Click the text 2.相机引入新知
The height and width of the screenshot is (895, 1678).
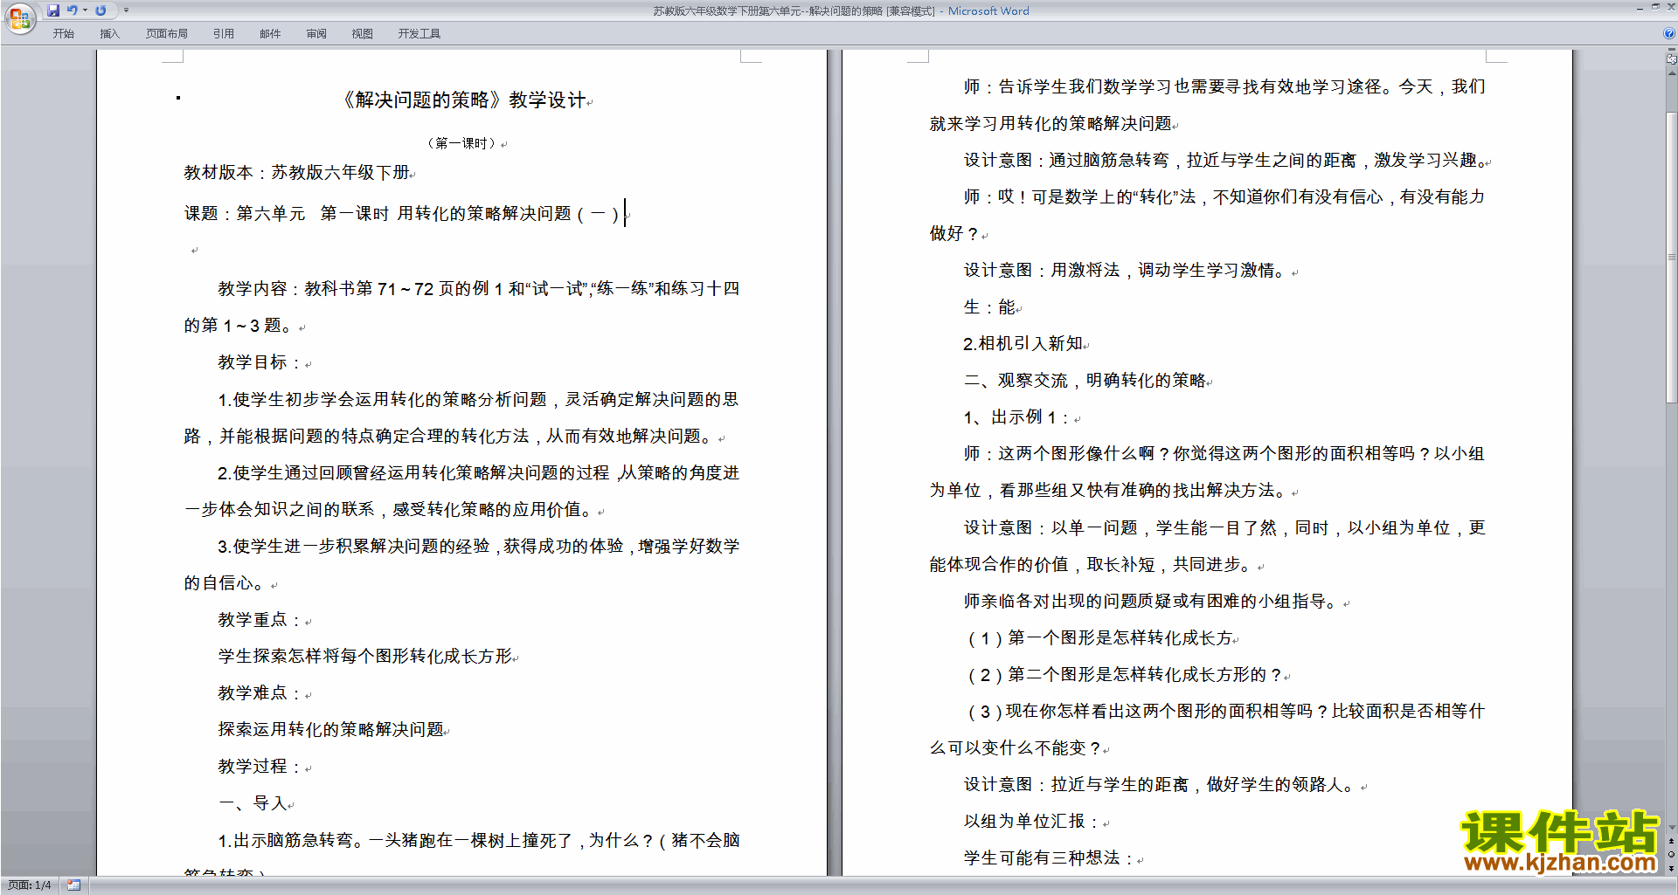click(x=1025, y=344)
